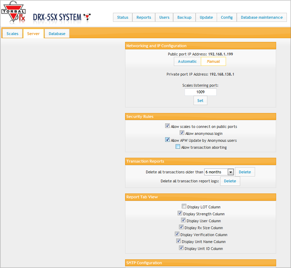
Task: Click the Scales listening port field
Action: click(x=200, y=92)
